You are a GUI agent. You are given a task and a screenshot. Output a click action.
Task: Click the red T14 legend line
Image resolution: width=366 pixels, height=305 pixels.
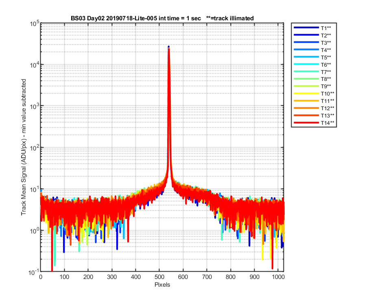306,122
